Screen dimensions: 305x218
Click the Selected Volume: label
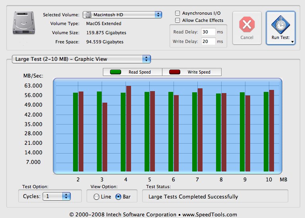click(61, 15)
